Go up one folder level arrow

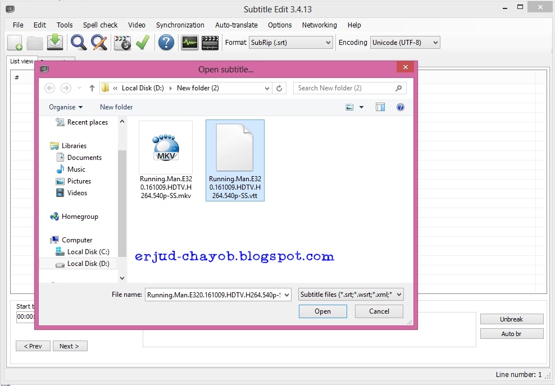point(92,88)
